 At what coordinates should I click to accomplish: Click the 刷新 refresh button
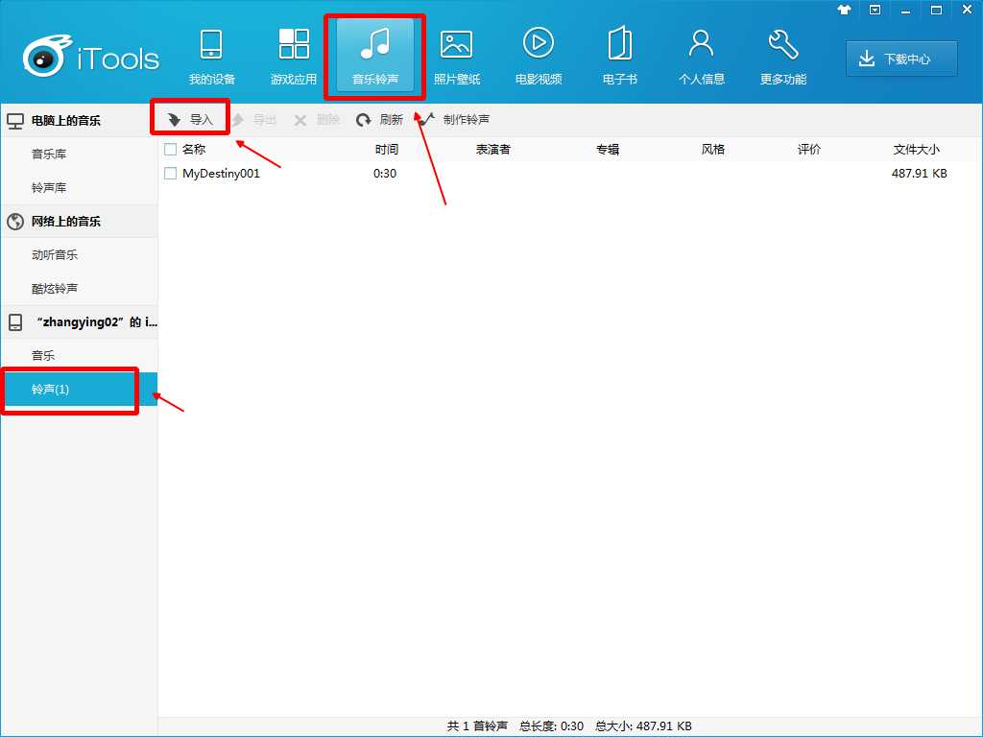[x=379, y=119]
